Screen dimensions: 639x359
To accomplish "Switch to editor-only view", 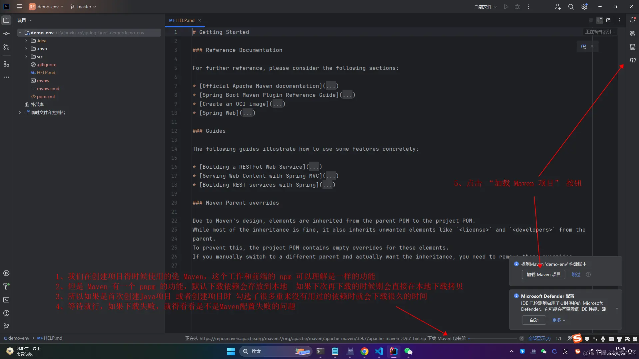I will point(591,20).
